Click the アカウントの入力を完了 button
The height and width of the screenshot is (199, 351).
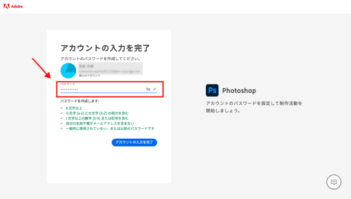click(134, 143)
